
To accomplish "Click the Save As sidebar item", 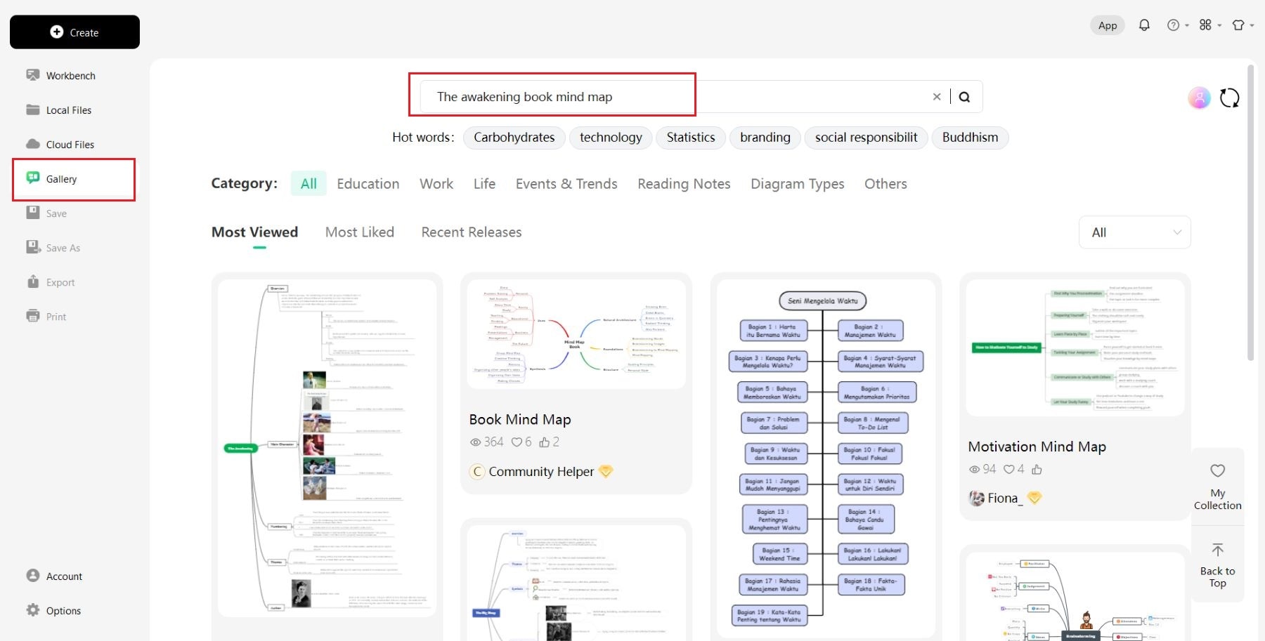I will pos(53,247).
